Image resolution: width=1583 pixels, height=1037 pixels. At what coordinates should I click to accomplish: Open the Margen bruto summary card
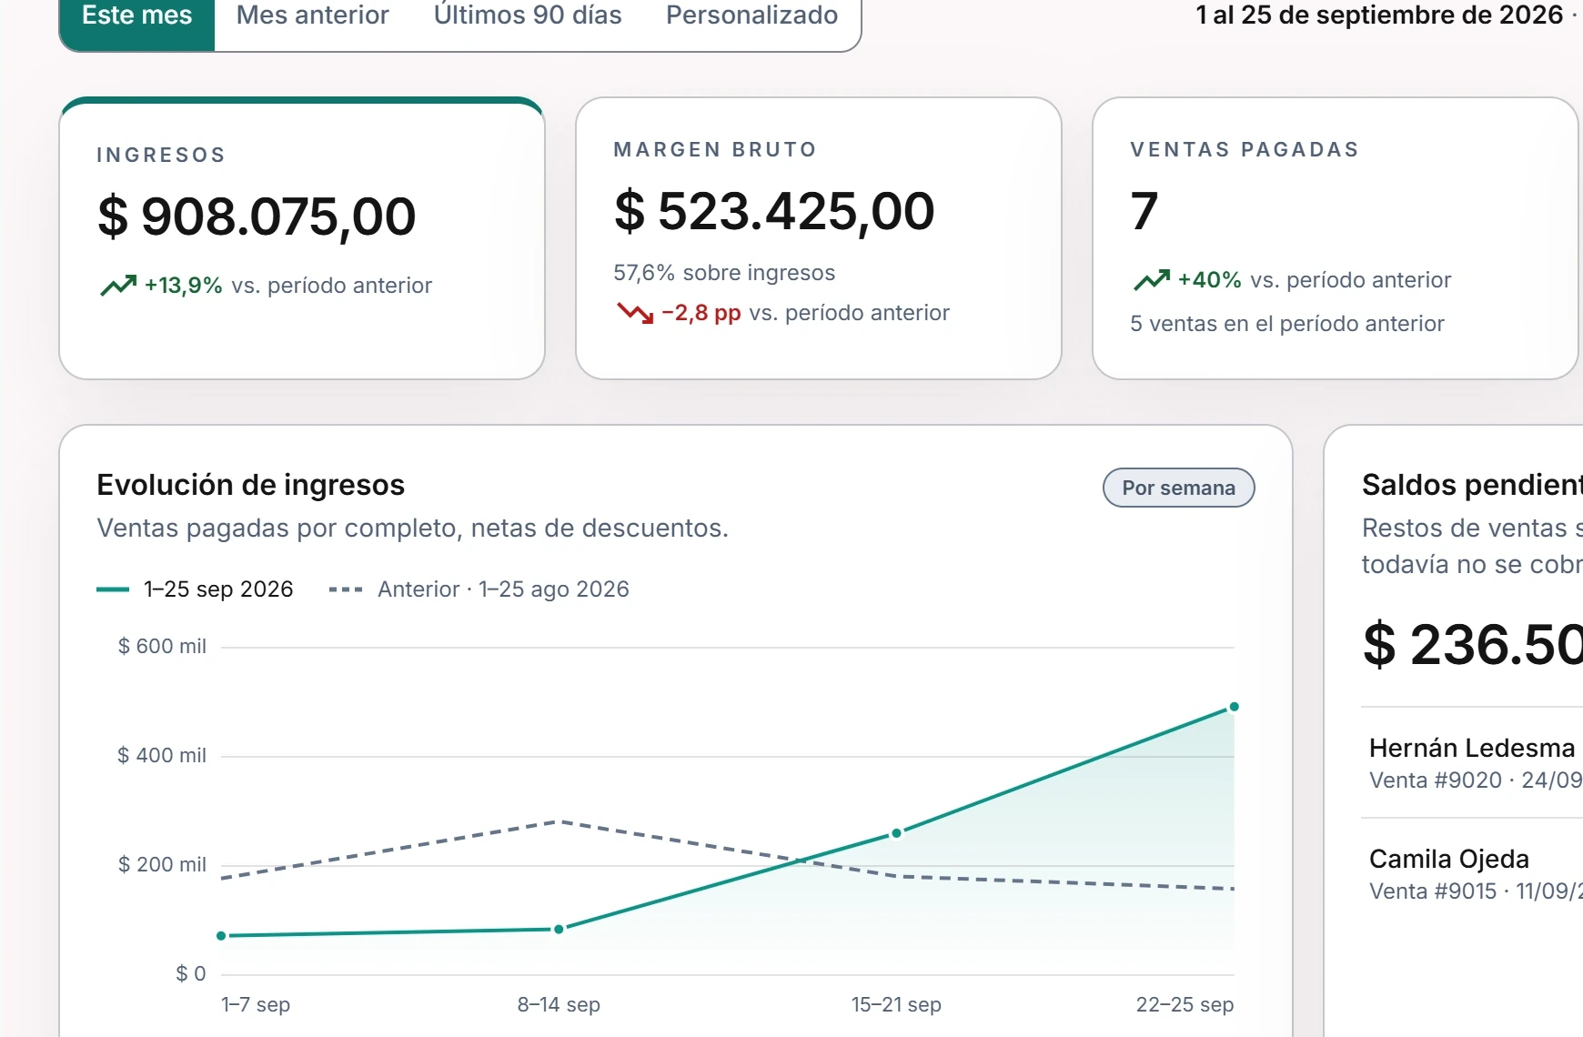819,238
